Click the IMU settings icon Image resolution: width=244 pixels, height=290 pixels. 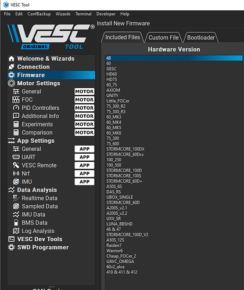(x=16, y=182)
